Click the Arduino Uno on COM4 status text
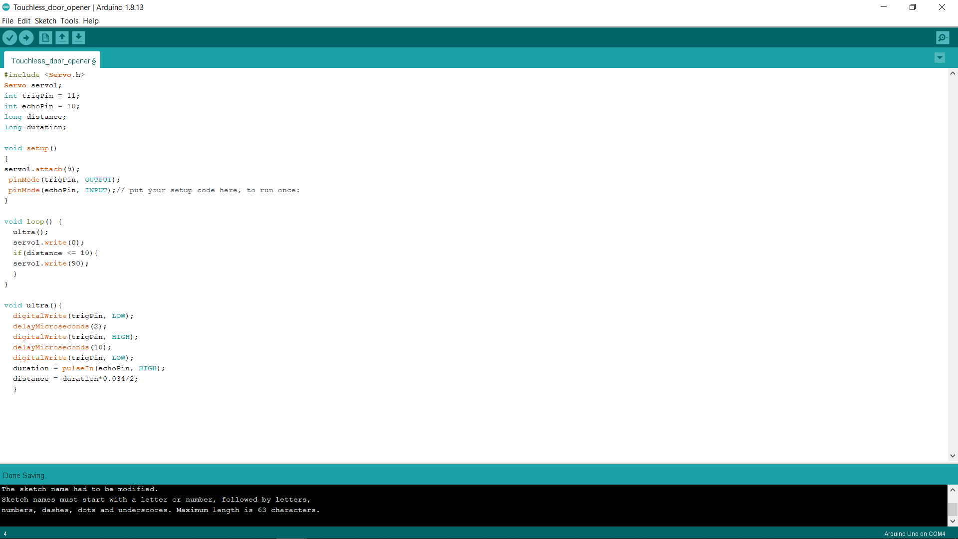Viewport: 958px width, 539px height. point(915,534)
